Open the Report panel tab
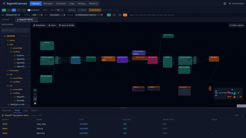Screen dimensions: 246x138 click(x=35, y=110)
